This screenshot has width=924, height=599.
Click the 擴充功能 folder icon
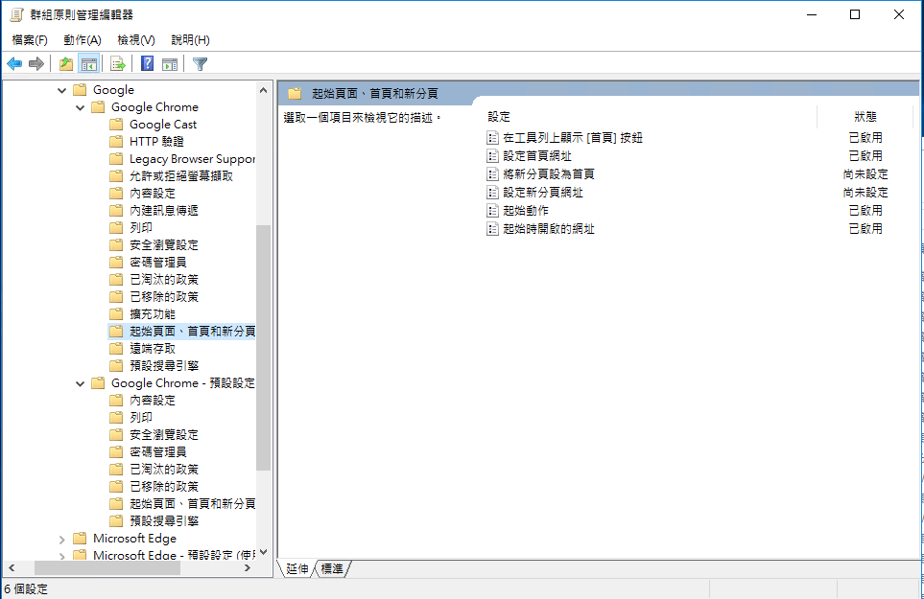(117, 313)
